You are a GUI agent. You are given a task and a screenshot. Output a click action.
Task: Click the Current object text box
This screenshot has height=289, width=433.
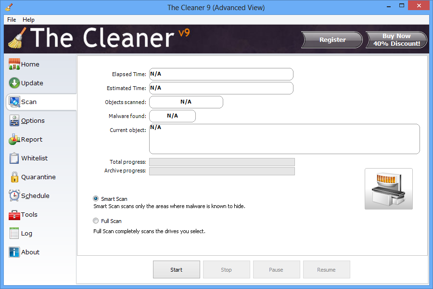(284, 139)
